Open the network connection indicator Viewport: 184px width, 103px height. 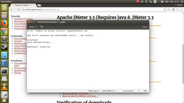151,2
